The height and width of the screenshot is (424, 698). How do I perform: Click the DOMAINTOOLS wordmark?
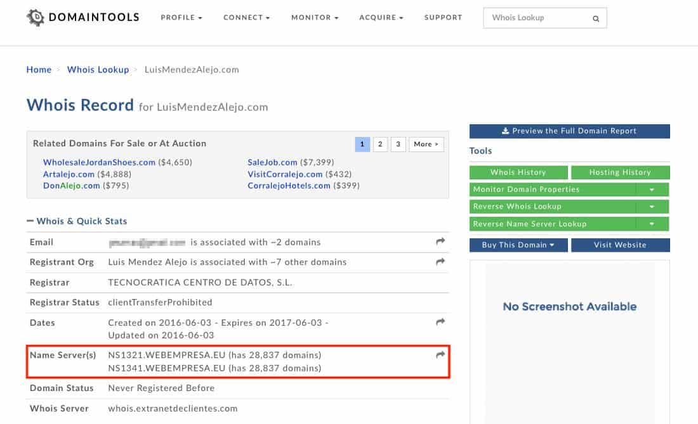(94, 17)
